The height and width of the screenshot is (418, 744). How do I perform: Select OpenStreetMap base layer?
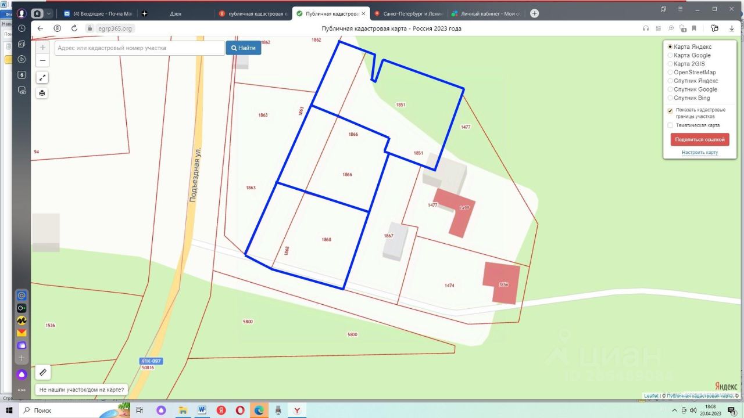tap(670, 73)
